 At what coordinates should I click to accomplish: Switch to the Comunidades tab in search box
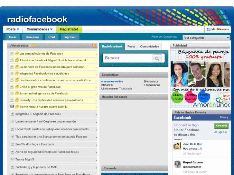point(150,47)
